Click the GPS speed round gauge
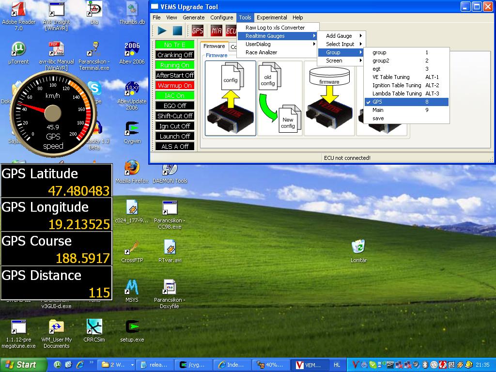The image size is (496, 372). tap(53, 113)
